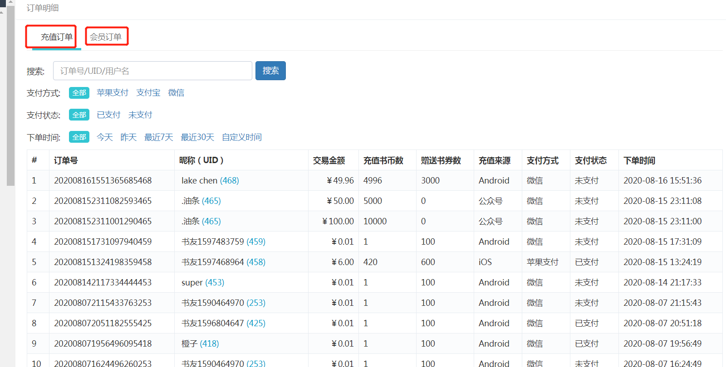The height and width of the screenshot is (367, 726).
Task: Filter orders placed 昨天
Action: pyautogui.click(x=128, y=137)
